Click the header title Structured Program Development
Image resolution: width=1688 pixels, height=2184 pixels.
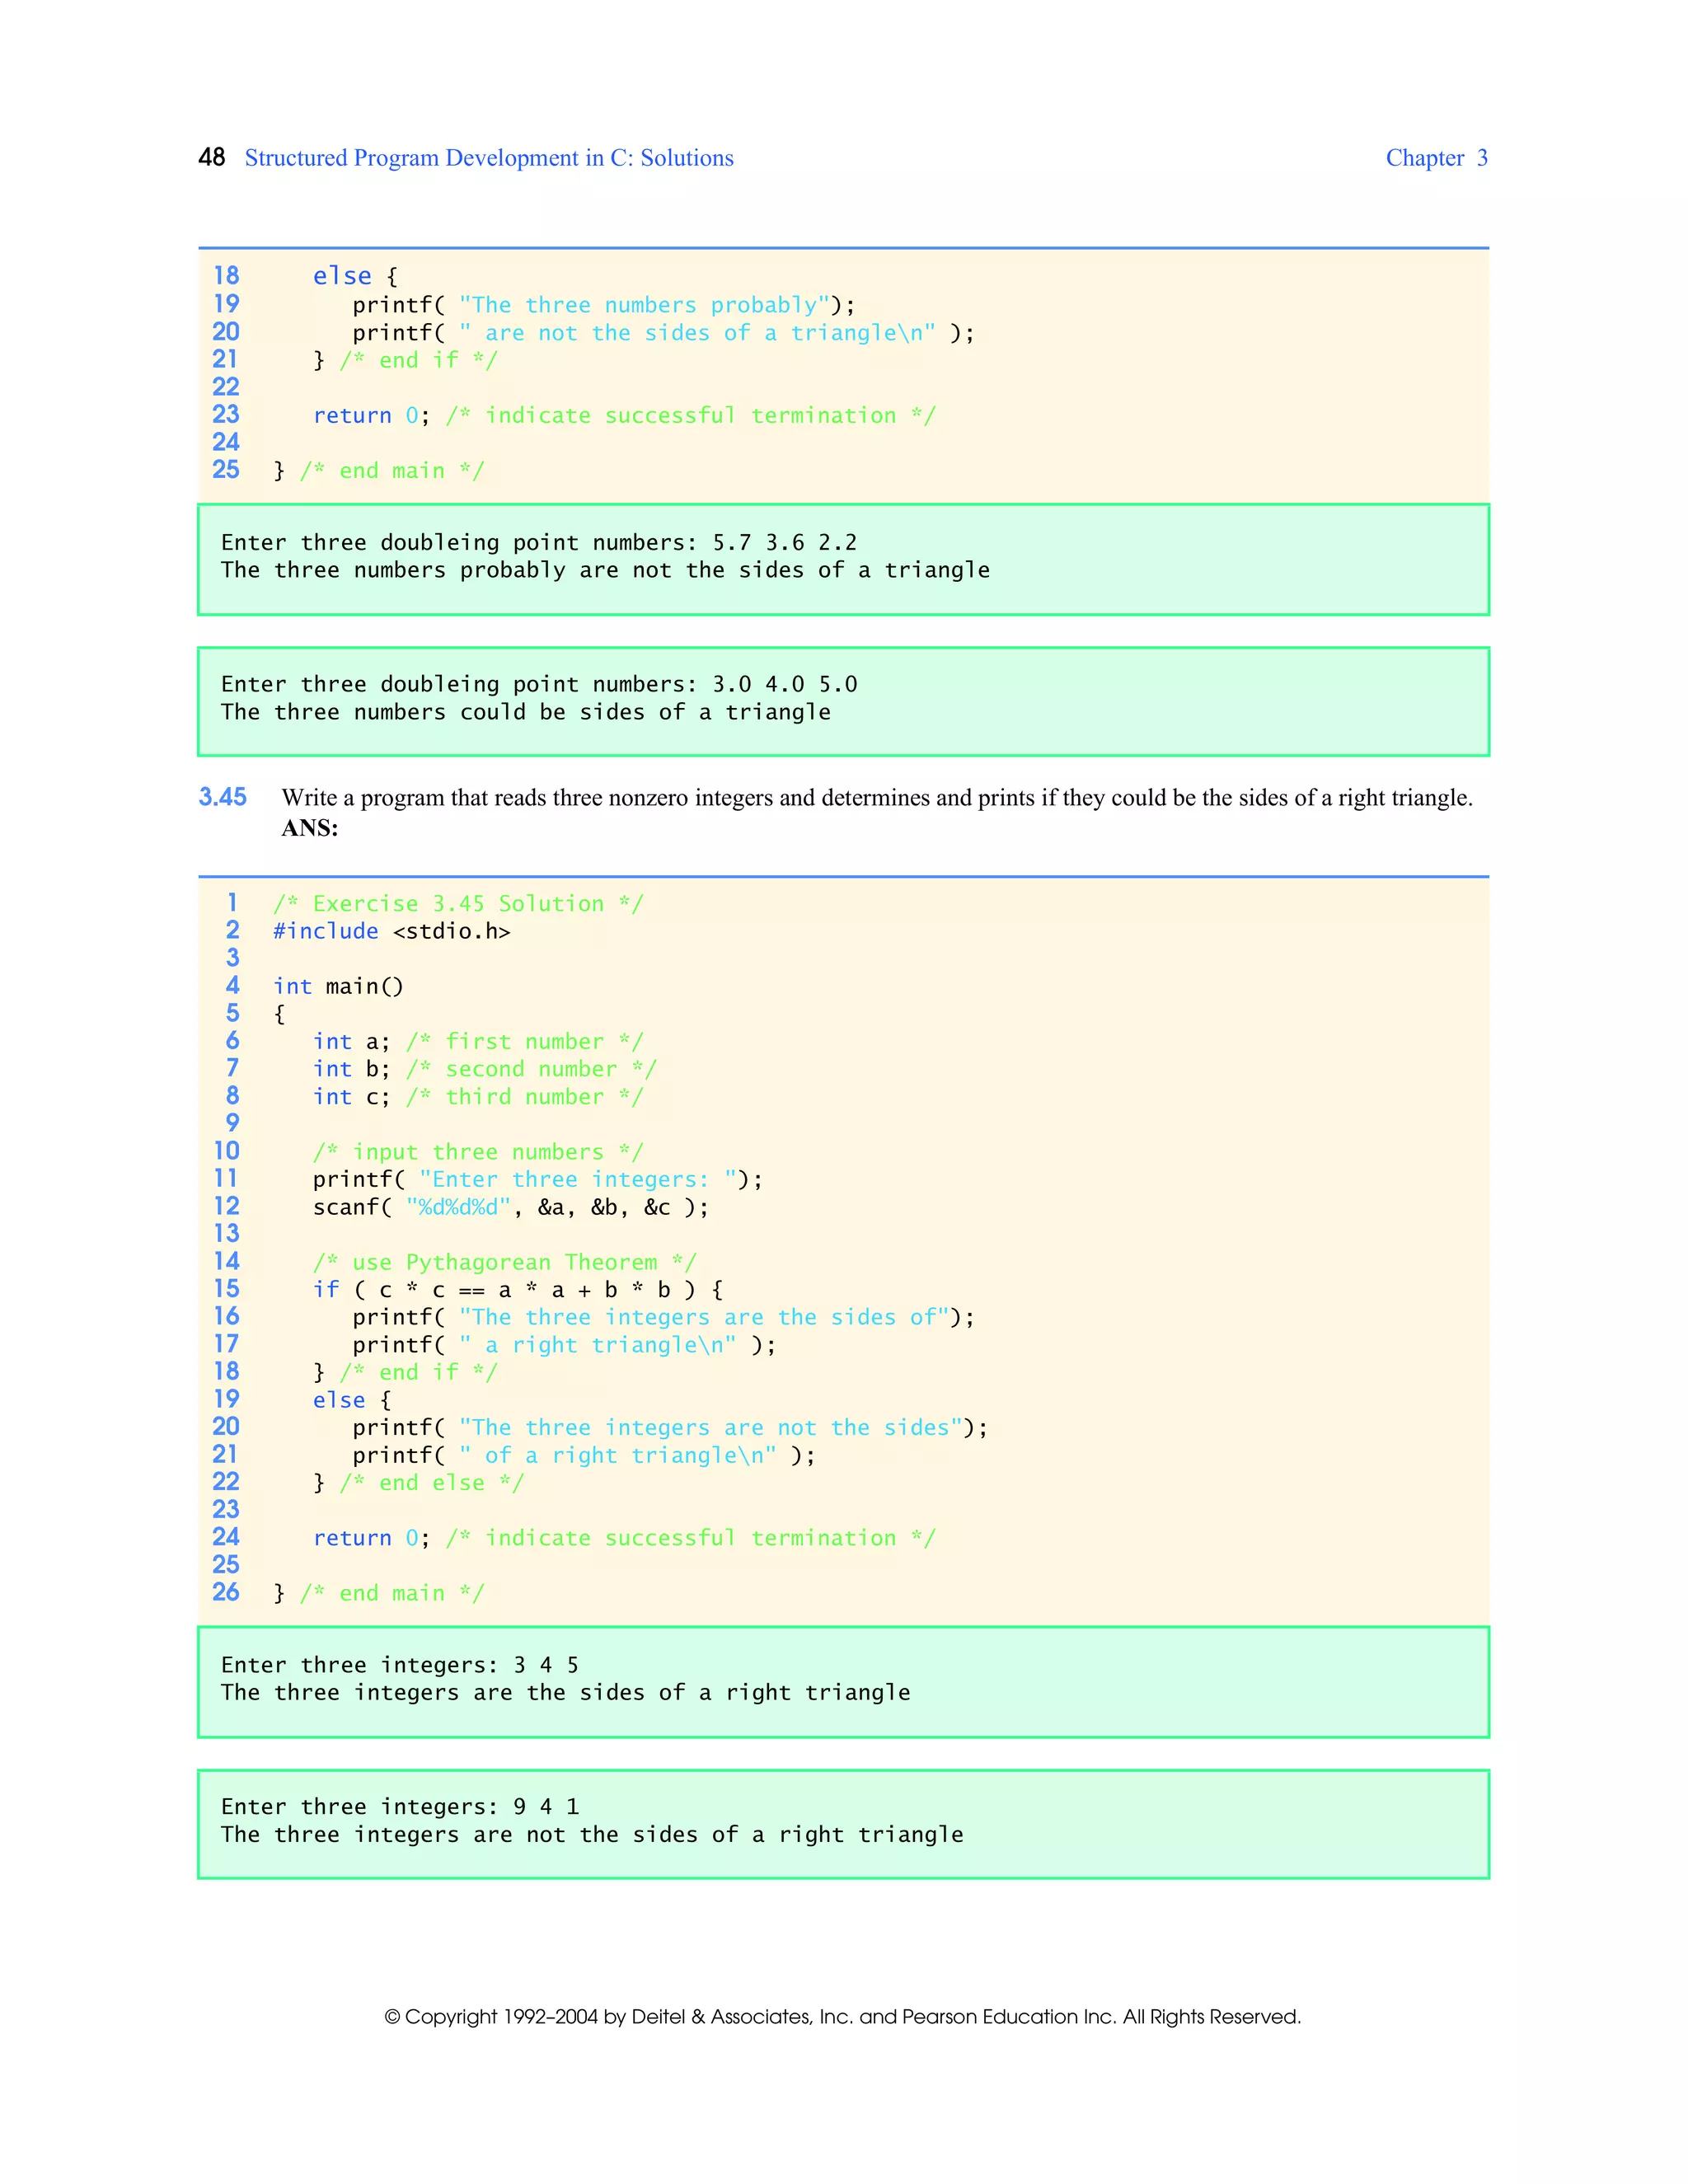[488, 158]
